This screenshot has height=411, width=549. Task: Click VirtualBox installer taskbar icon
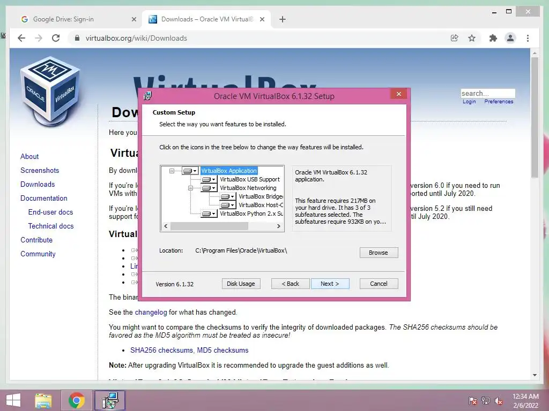tap(110, 400)
